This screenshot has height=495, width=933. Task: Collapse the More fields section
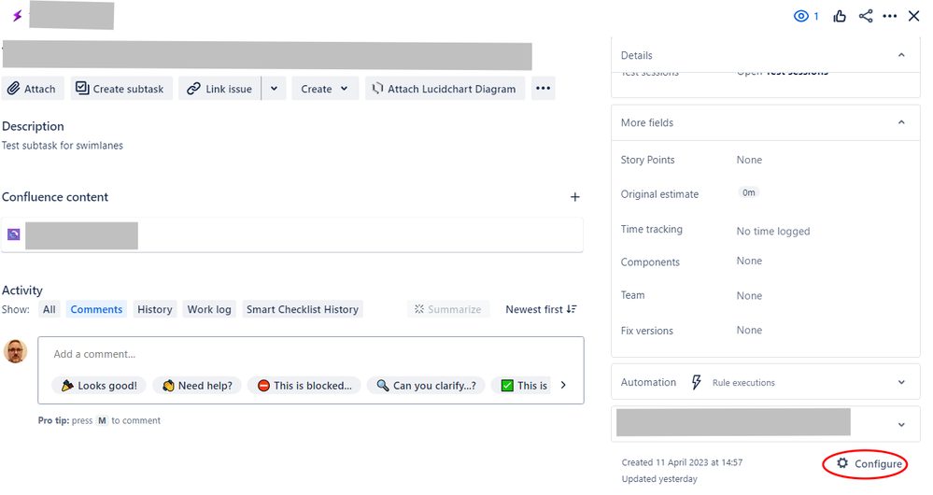901,122
